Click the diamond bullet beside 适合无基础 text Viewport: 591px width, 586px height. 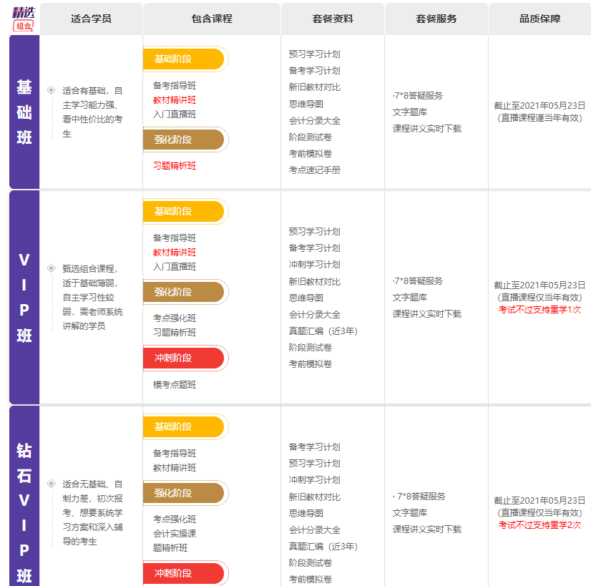tap(52, 484)
